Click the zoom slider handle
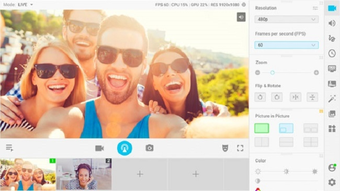 273,73
